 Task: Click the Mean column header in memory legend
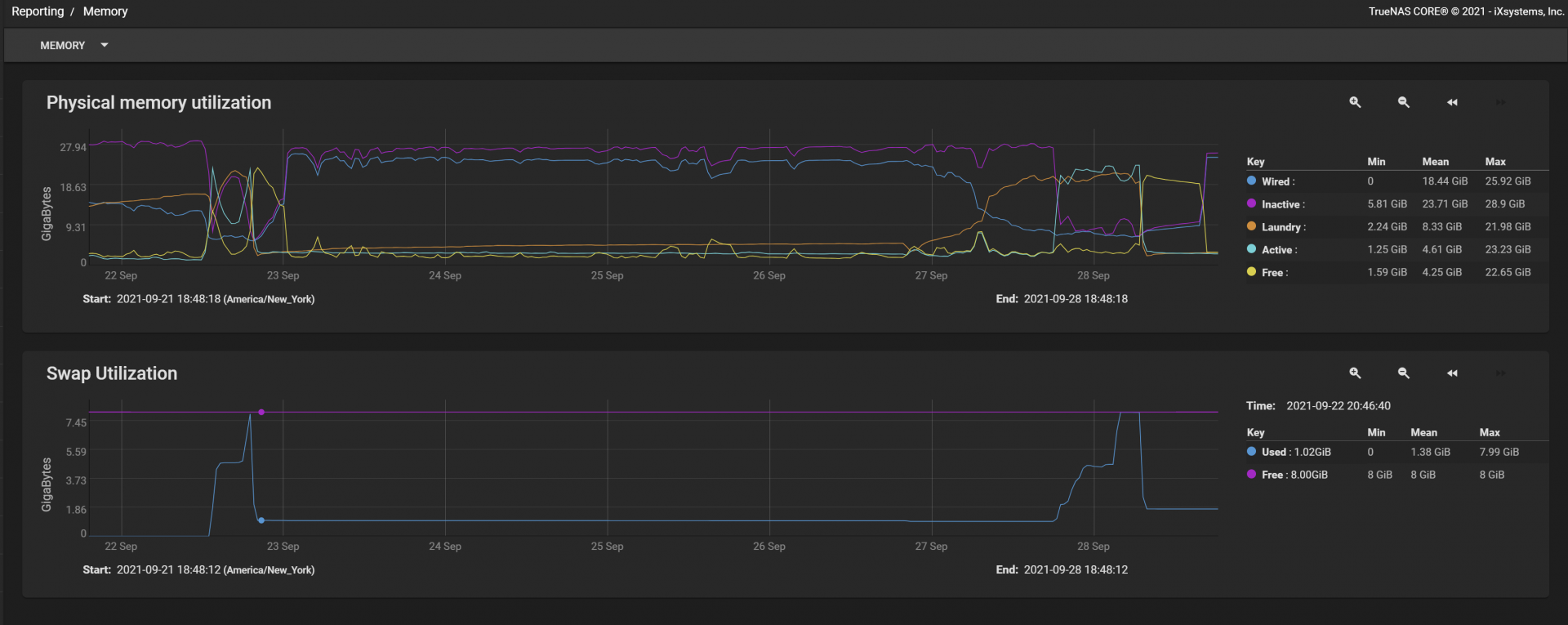(x=1435, y=162)
